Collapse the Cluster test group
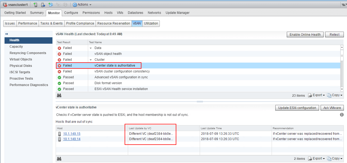This screenshot has height=163, width=347. (91, 60)
